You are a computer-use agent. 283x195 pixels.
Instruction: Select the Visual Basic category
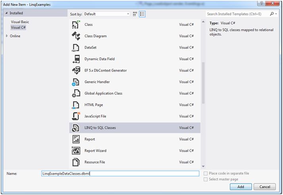coord(20,22)
